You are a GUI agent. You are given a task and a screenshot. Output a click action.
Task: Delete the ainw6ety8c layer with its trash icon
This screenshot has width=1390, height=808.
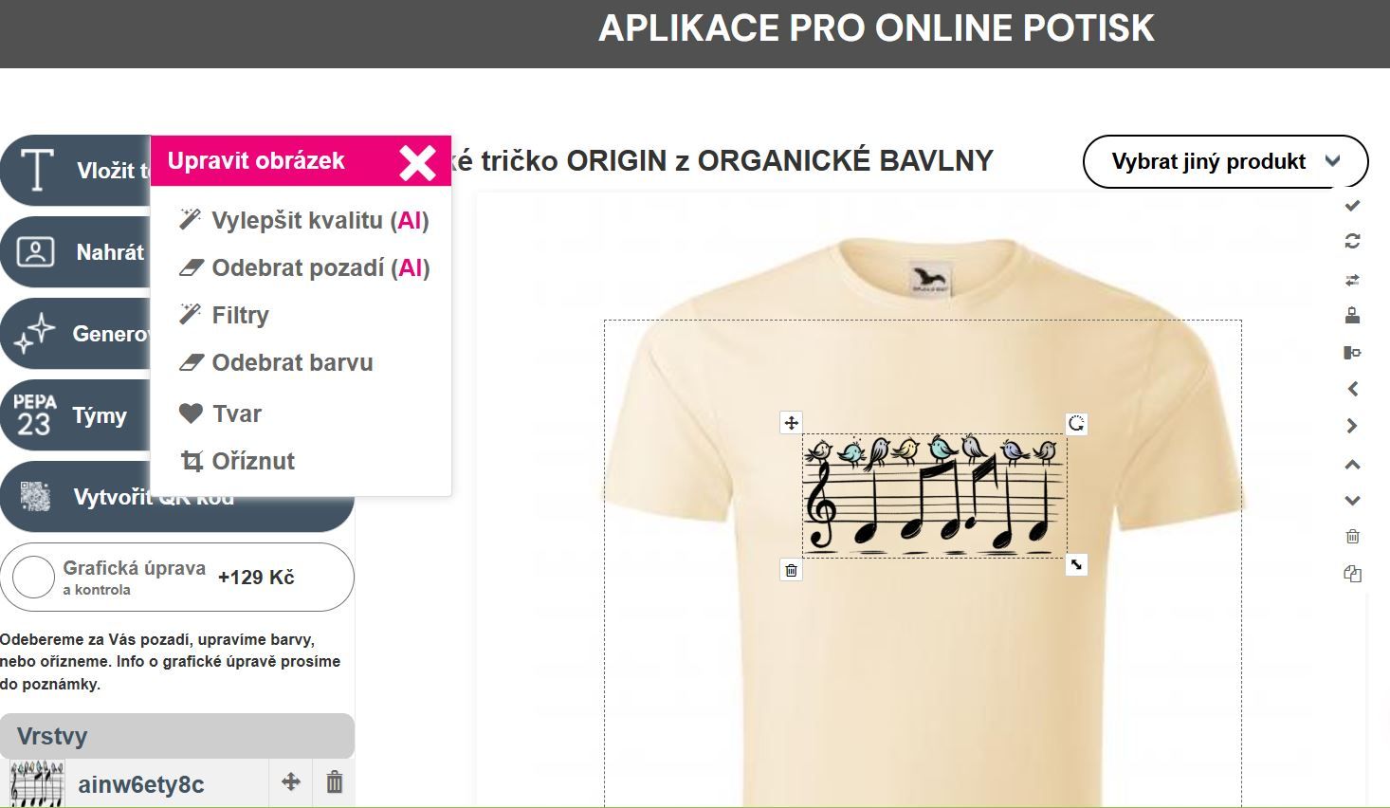[335, 782]
